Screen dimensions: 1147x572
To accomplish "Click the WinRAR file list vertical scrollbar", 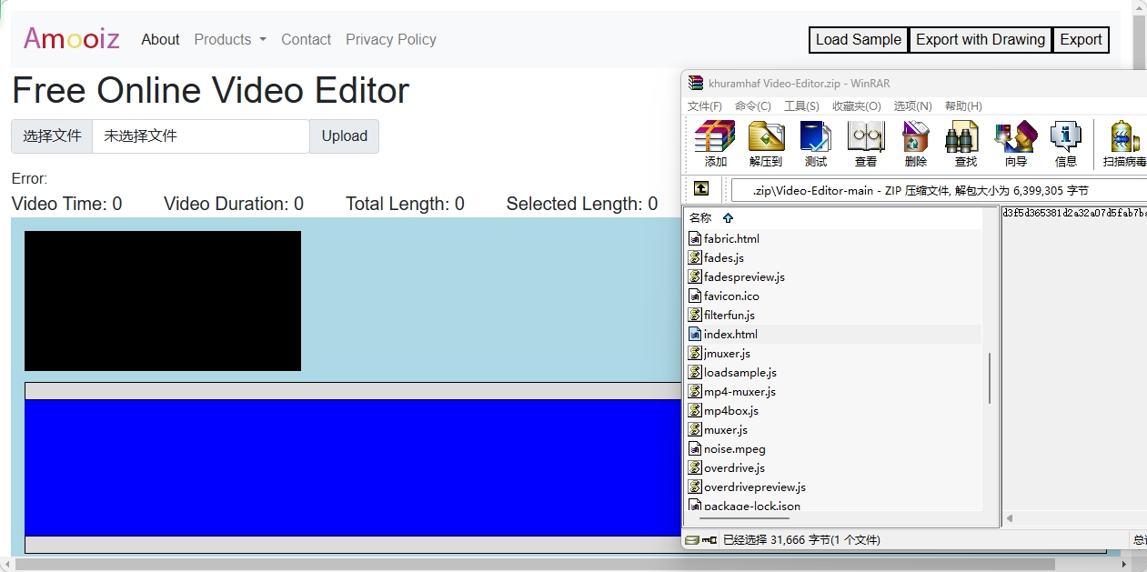I will (x=989, y=378).
